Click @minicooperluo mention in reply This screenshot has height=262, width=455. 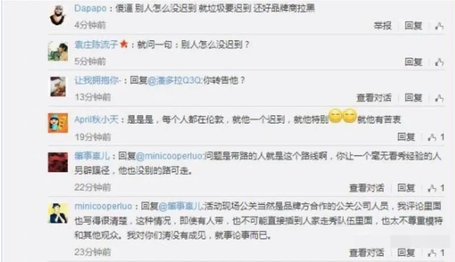pos(169,156)
